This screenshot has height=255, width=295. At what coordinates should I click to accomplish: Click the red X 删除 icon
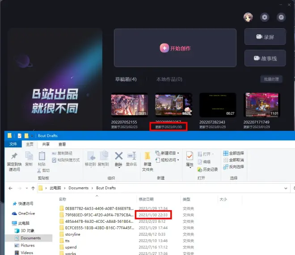(118, 156)
